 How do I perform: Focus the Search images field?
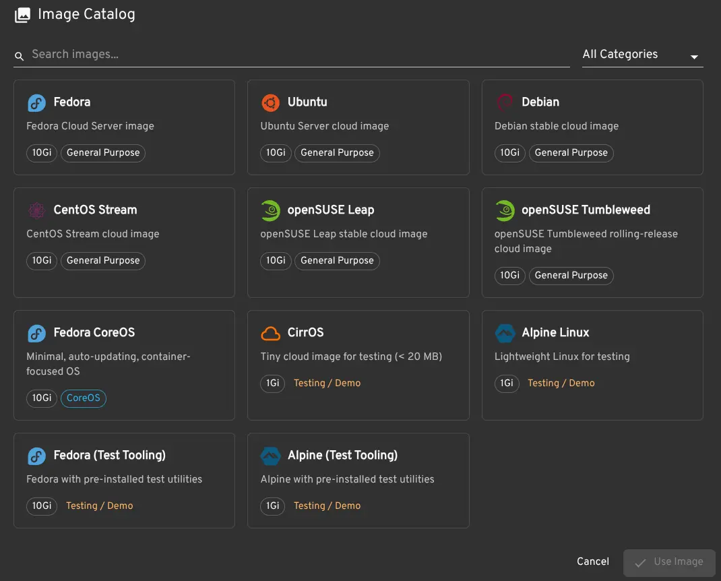(x=291, y=55)
